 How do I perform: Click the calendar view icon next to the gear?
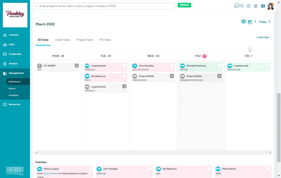(250, 22)
